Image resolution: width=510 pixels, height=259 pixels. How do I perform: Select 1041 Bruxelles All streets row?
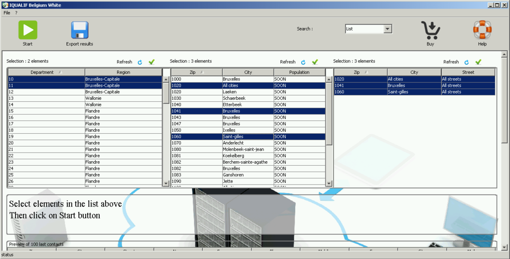pyautogui.click(x=415, y=85)
